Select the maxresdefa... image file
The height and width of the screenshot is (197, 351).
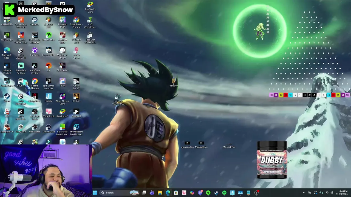pos(187,145)
